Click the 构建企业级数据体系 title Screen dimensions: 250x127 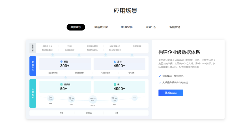(x=179, y=52)
